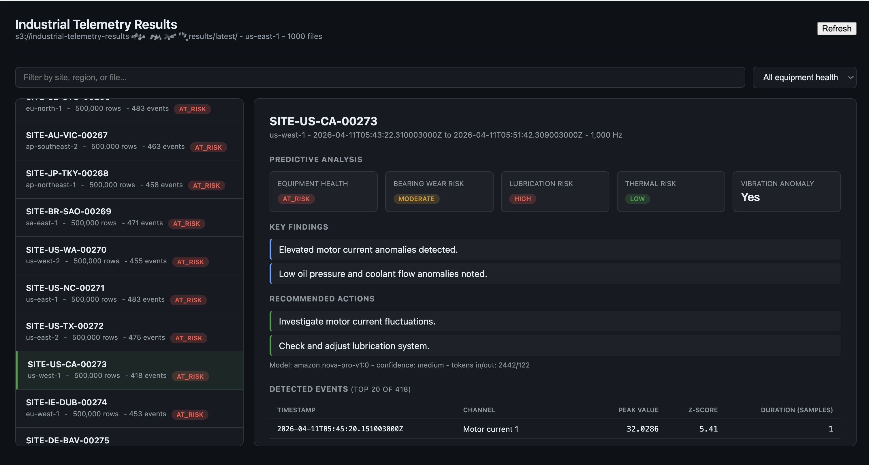
Task: Click the site filter text field
Action: pyautogui.click(x=379, y=77)
